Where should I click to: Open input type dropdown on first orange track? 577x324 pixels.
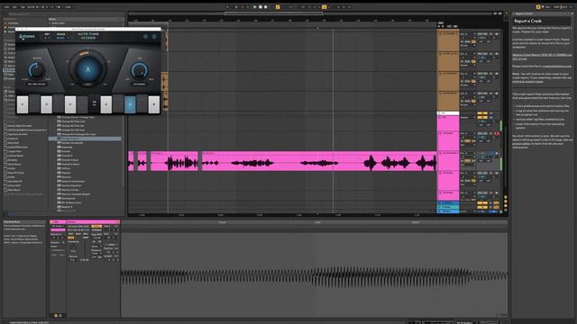pos(467,34)
